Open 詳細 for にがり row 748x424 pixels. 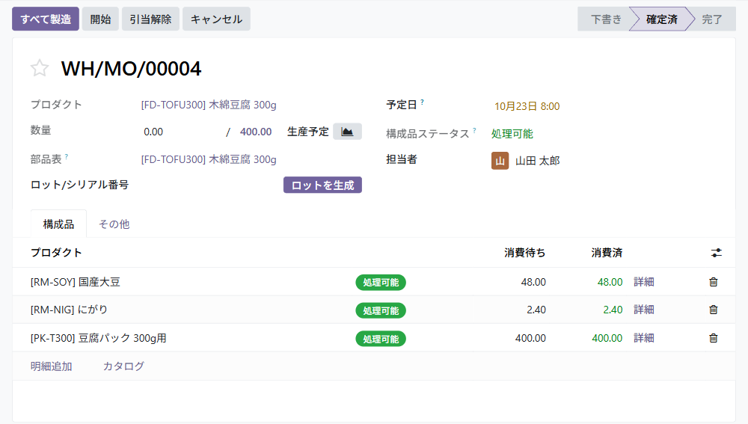pyautogui.click(x=643, y=310)
